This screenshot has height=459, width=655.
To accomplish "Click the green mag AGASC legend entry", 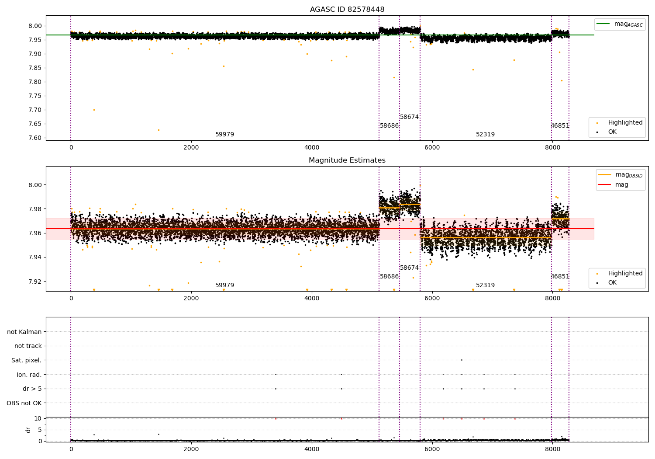I will [620, 24].
